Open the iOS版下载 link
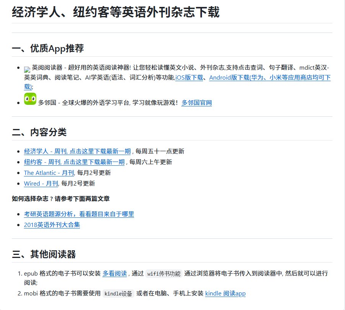345x310 pixels. [x=189, y=77]
